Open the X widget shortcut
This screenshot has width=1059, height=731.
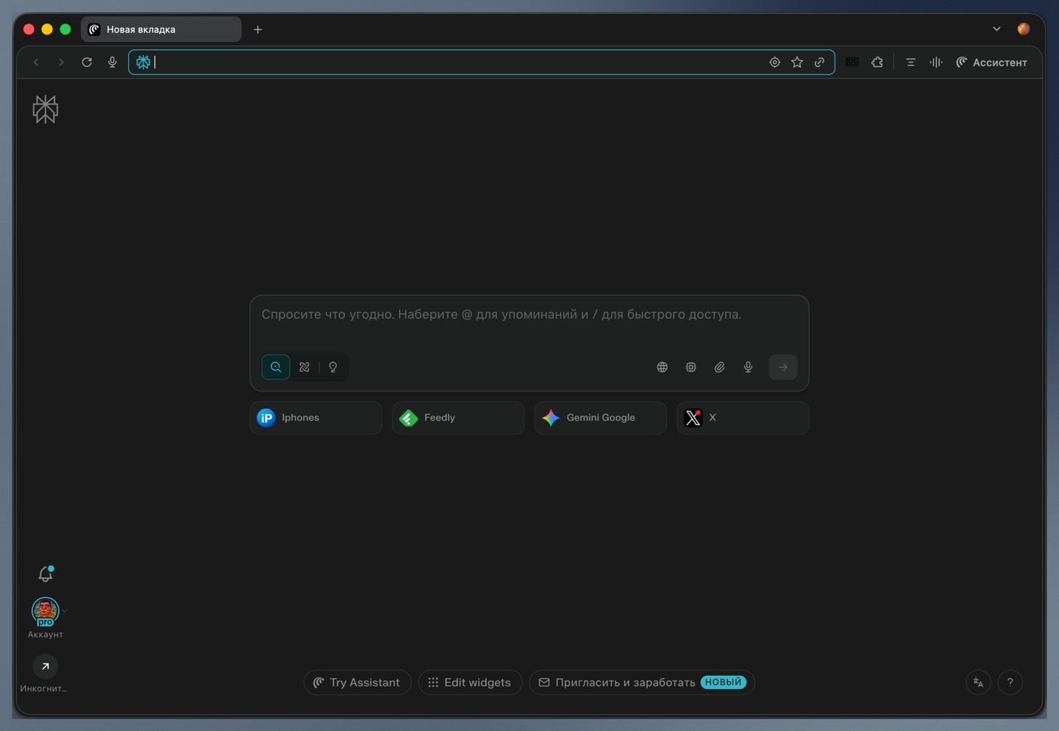pos(743,418)
